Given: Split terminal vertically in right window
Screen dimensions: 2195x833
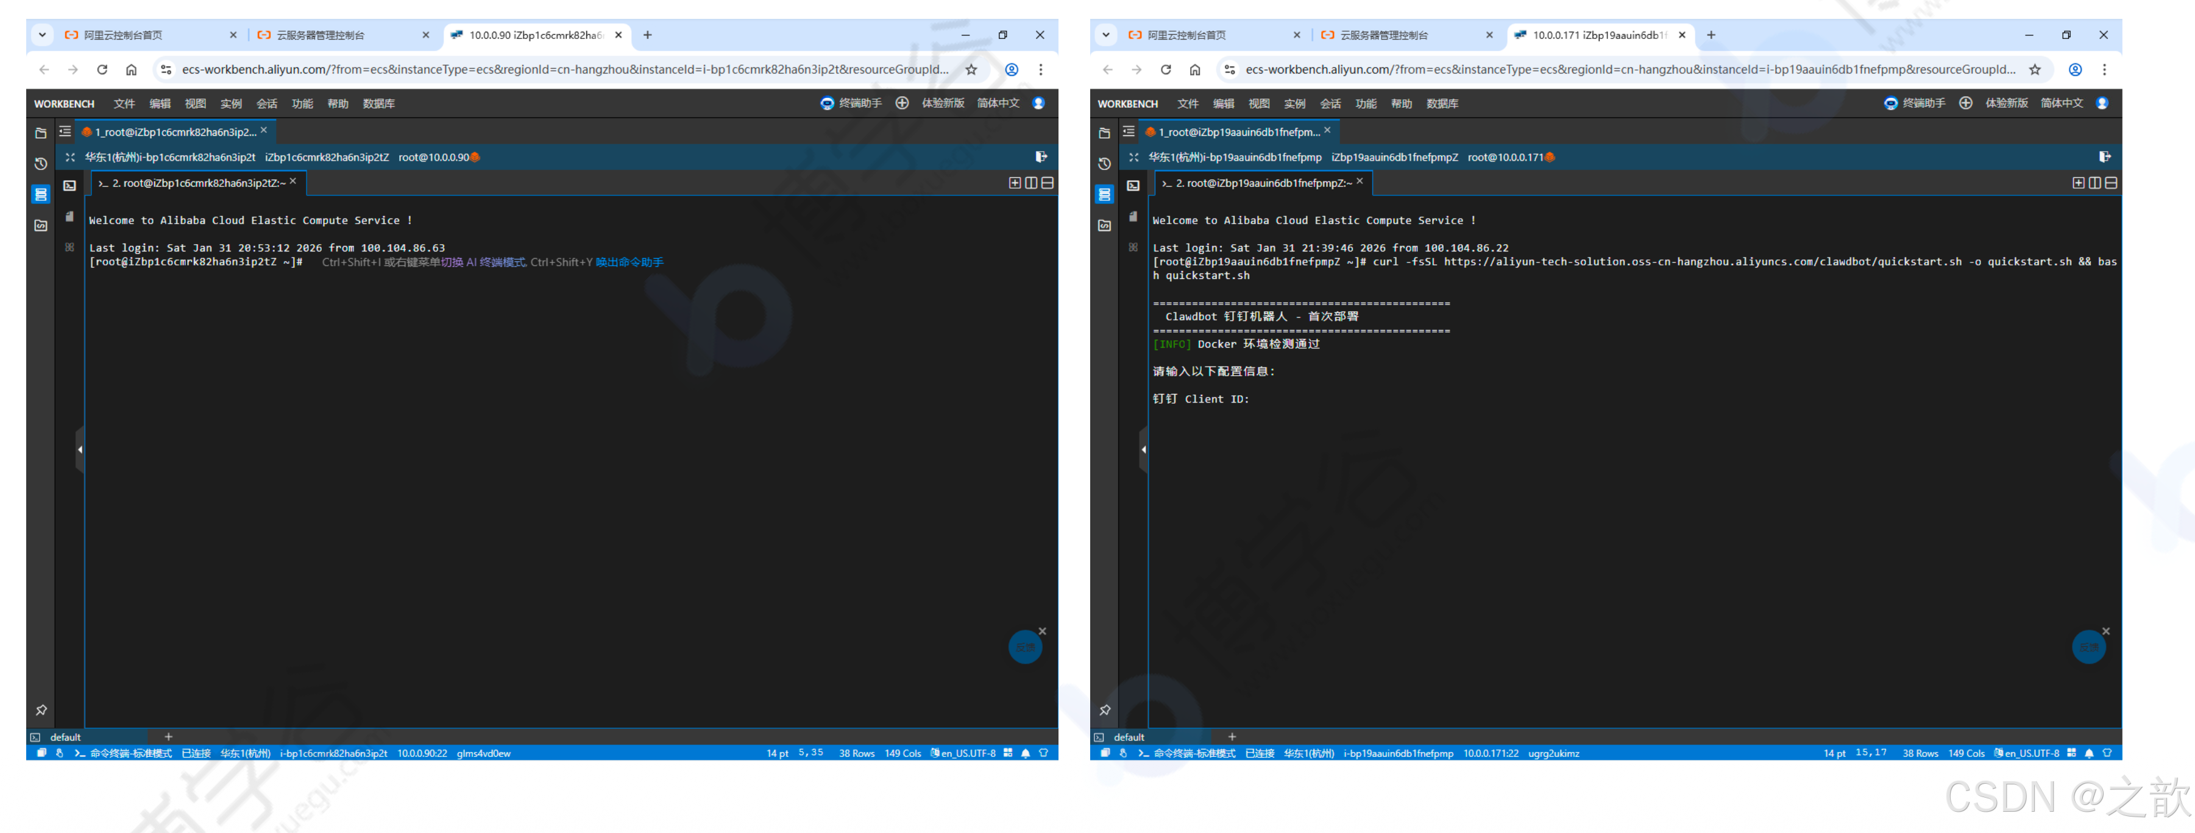Looking at the screenshot, I should (2094, 183).
